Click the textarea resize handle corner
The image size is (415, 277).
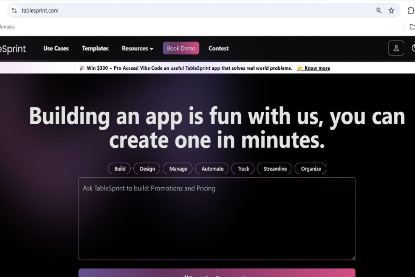pos(353,258)
